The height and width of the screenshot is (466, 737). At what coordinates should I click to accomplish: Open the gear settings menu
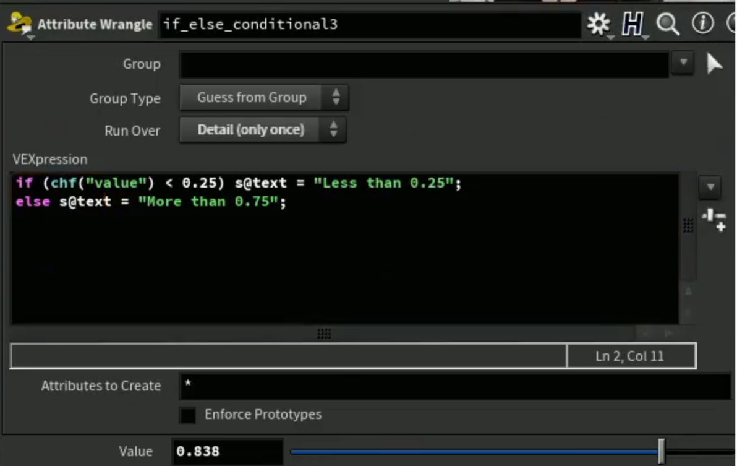tap(599, 24)
